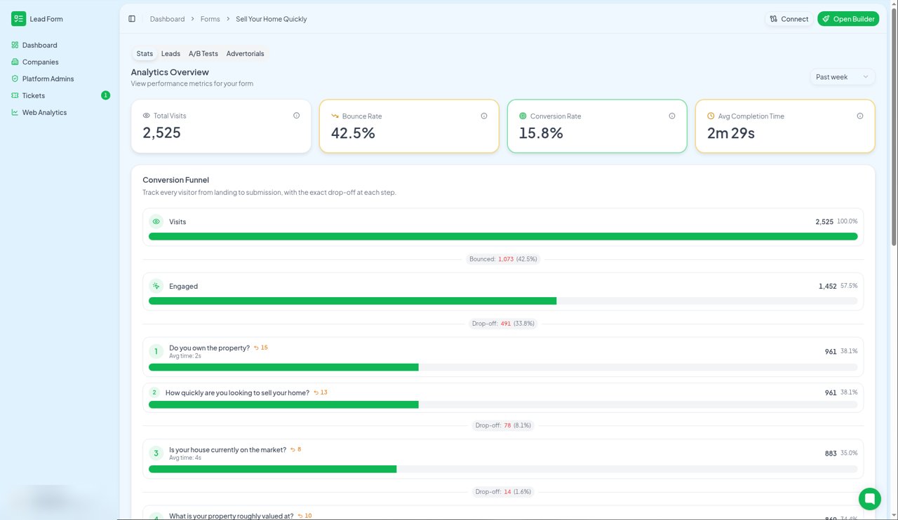Click the Conversion Rate target icon
Image resolution: width=898 pixels, height=520 pixels.
point(523,116)
